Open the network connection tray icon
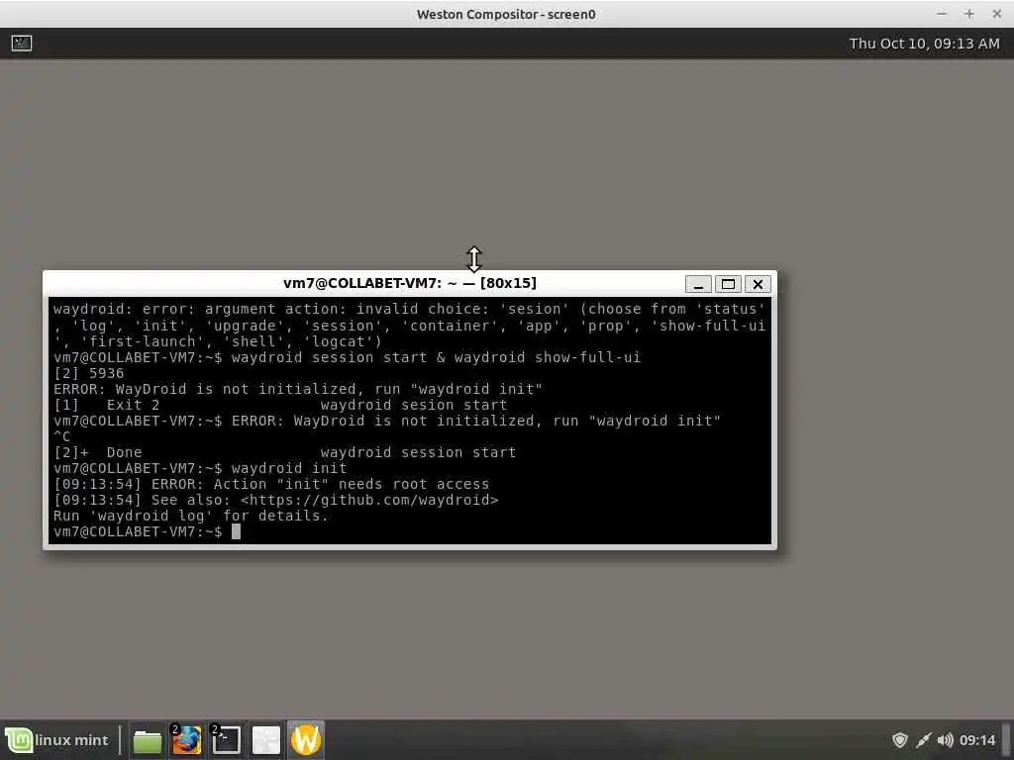1014x760 pixels. pyautogui.click(x=924, y=740)
